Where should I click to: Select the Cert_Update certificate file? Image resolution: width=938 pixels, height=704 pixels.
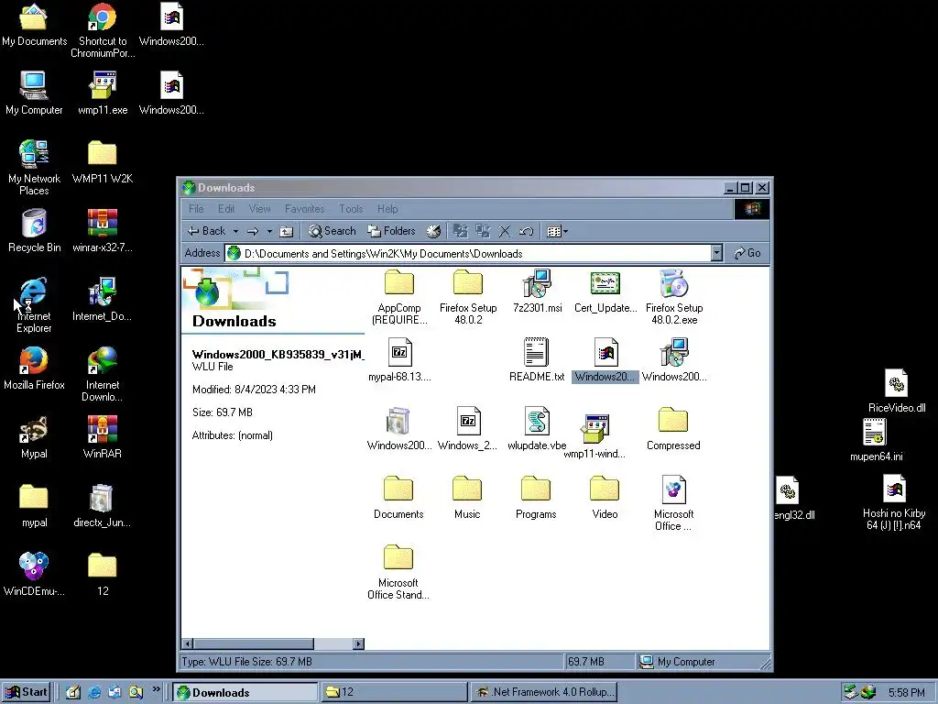point(605,291)
